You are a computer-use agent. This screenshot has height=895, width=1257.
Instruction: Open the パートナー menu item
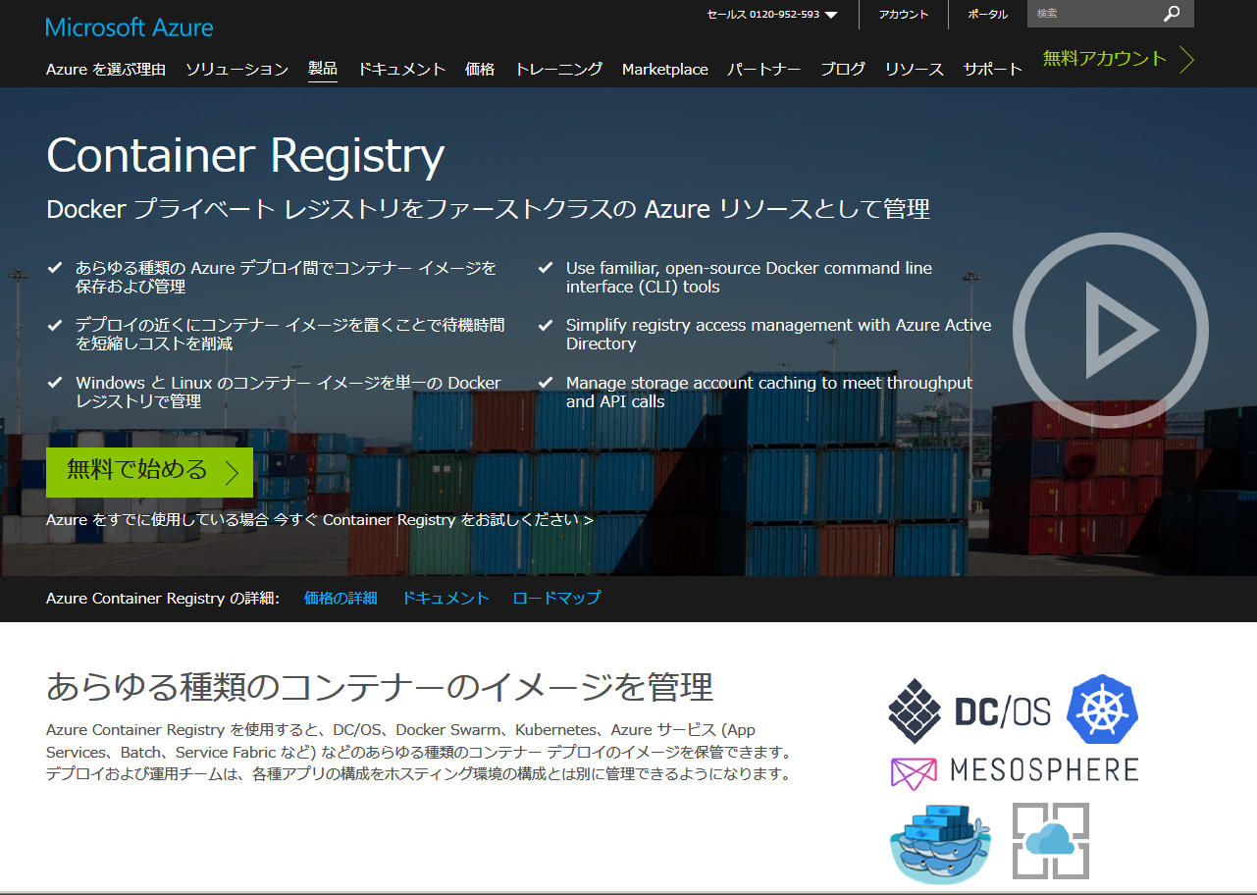[x=764, y=69]
